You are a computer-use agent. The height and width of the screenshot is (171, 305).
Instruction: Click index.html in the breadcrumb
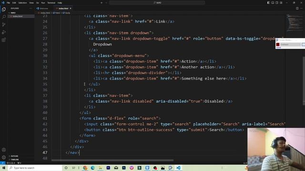(45, 13)
